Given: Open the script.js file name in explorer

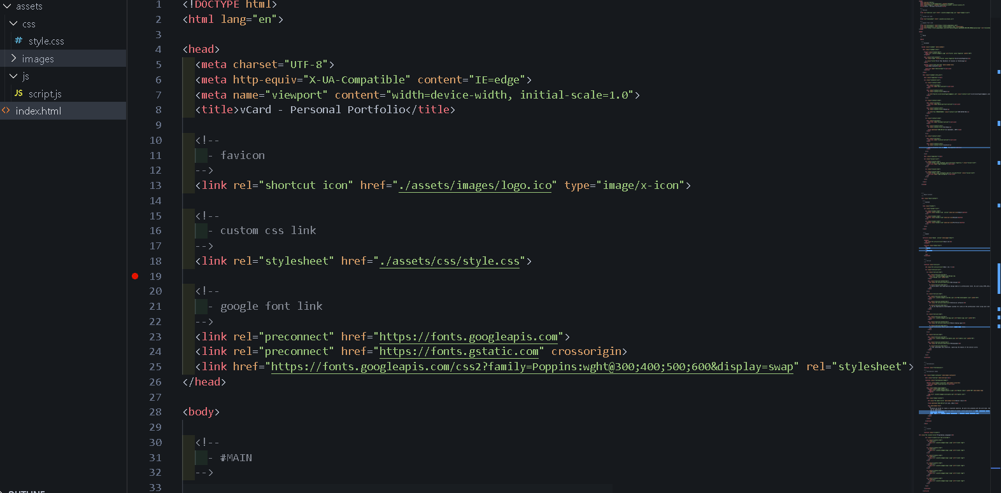Looking at the screenshot, I should (x=45, y=94).
